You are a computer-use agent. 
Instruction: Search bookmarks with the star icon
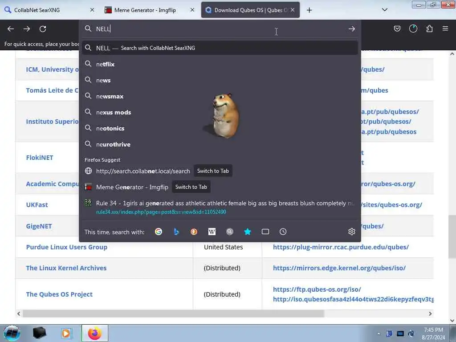pos(248,232)
